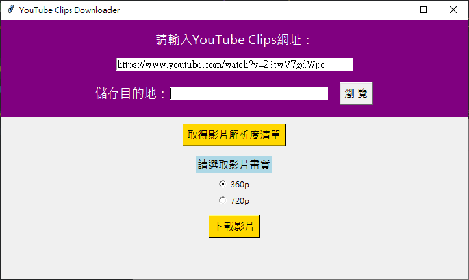Focus the 儲存目的地 save path field
This screenshot has height=280, width=469.
coord(249,93)
